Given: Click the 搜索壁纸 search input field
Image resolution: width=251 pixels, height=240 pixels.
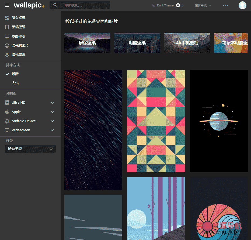Looking at the screenshot, I should [x=86, y=5].
